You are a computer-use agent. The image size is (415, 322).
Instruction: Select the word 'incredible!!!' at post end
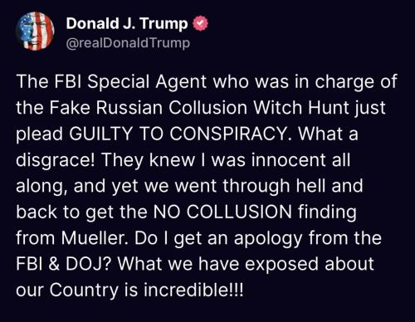tap(194, 290)
